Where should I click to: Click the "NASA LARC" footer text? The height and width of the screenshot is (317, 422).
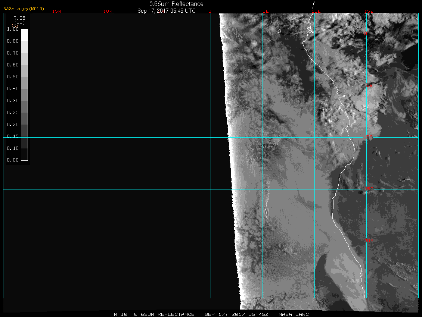point(294,314)
